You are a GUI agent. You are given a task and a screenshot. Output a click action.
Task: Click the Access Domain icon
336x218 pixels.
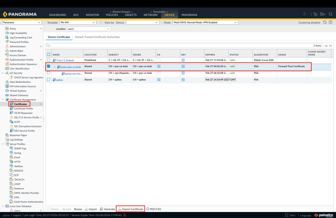7,55
